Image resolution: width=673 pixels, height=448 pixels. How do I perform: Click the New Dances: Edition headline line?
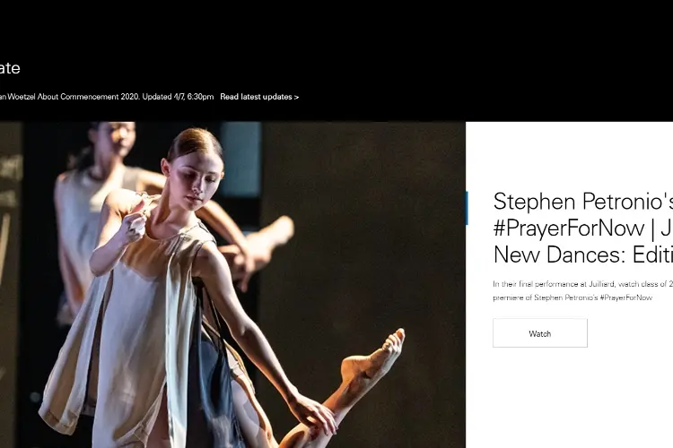583,254
